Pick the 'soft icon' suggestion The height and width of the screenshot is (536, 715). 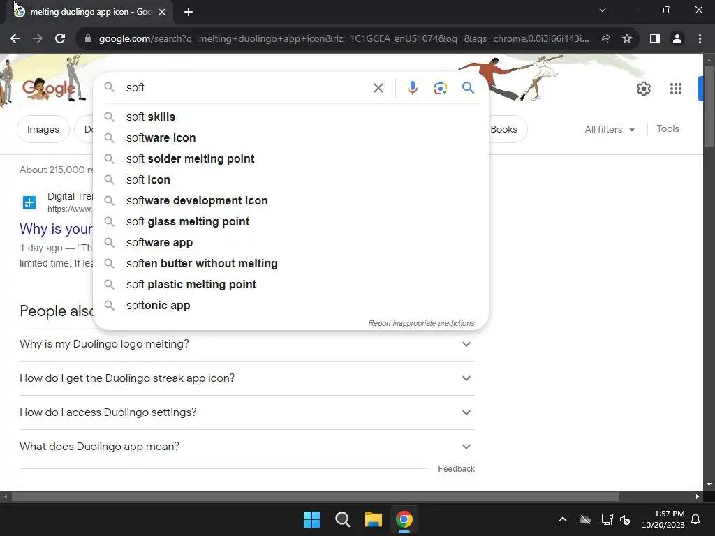(290, 179)
